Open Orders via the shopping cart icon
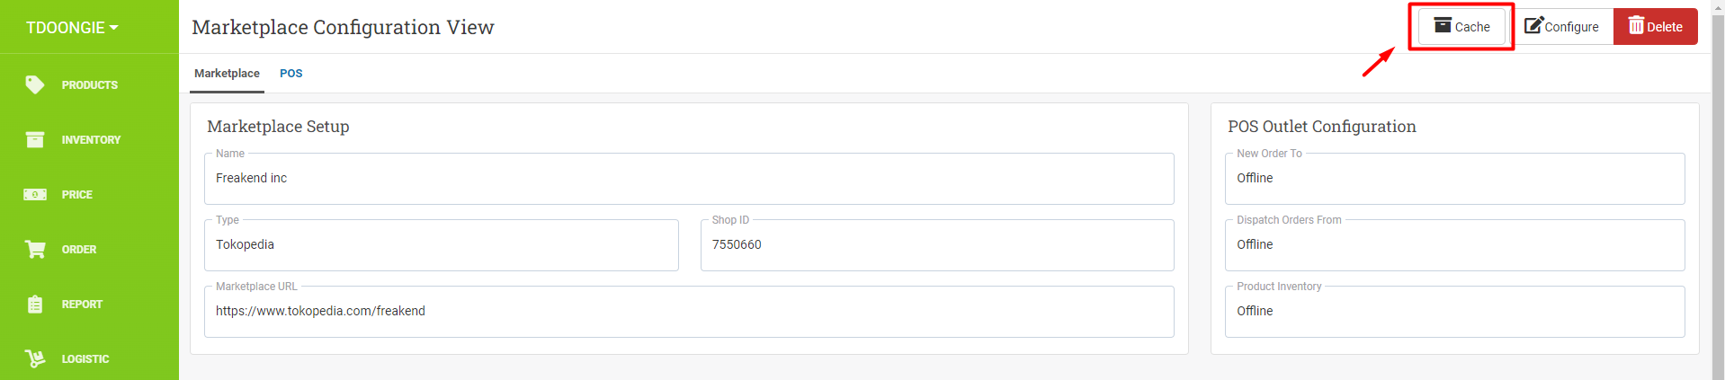This screenshot has height=380, width=1725. click(35, 249)
